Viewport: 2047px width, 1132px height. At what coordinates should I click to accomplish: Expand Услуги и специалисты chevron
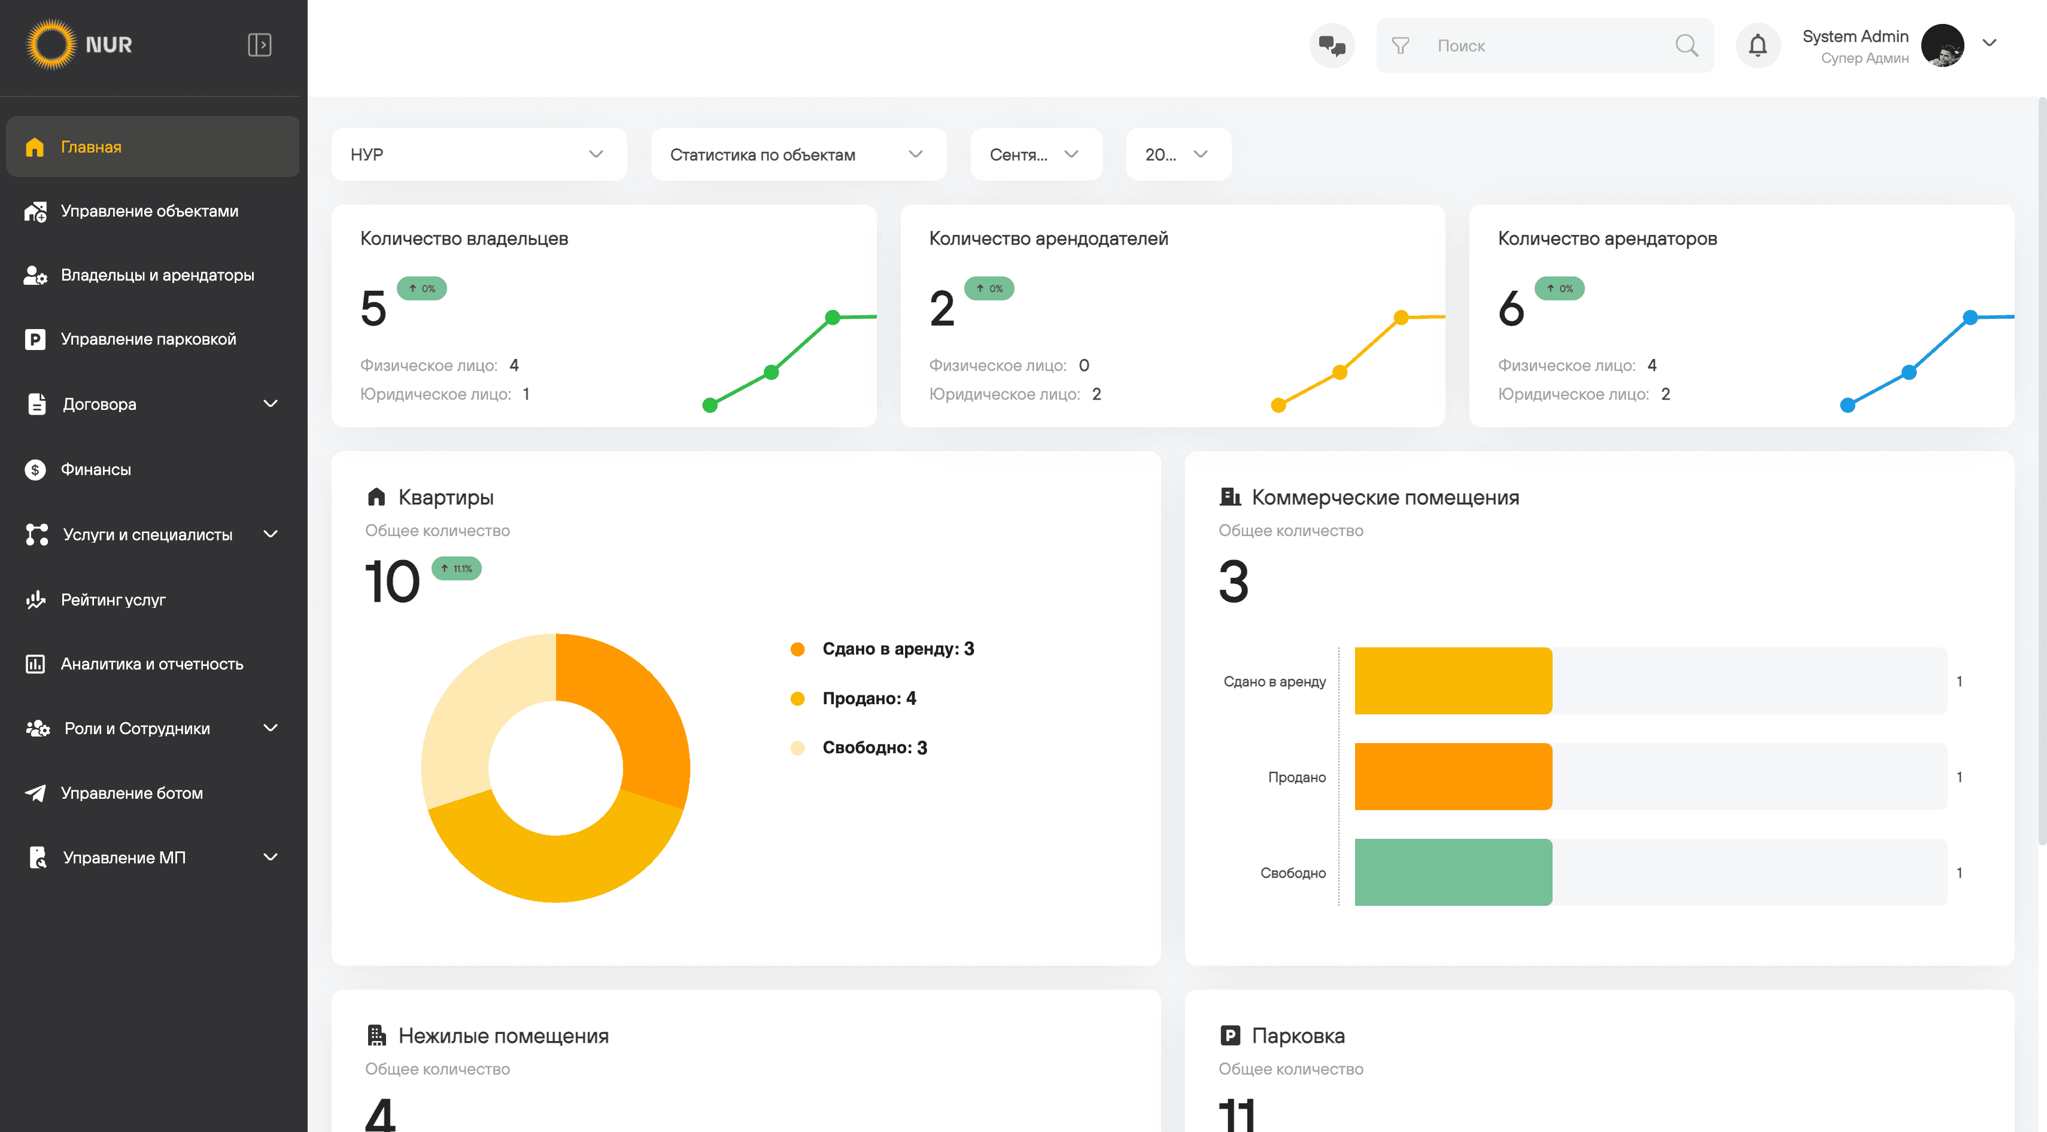270,534
